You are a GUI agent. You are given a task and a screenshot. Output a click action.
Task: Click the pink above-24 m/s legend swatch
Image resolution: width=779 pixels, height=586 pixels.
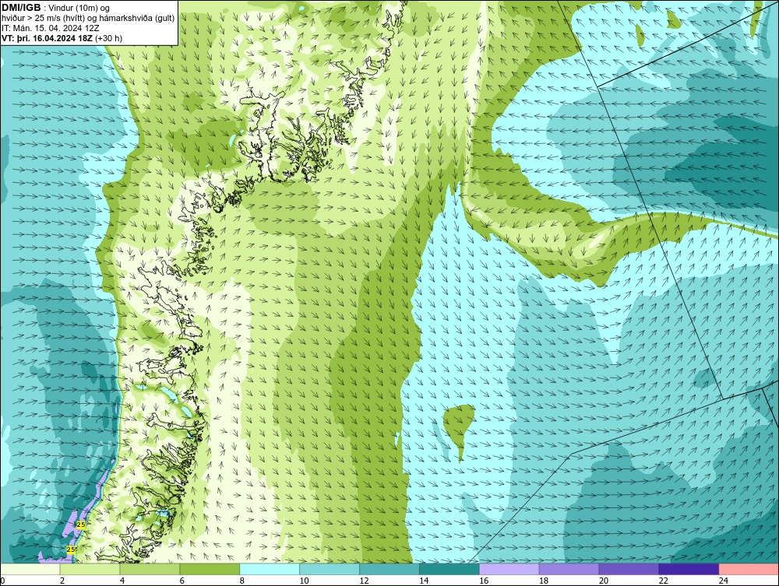coord(749,569)
